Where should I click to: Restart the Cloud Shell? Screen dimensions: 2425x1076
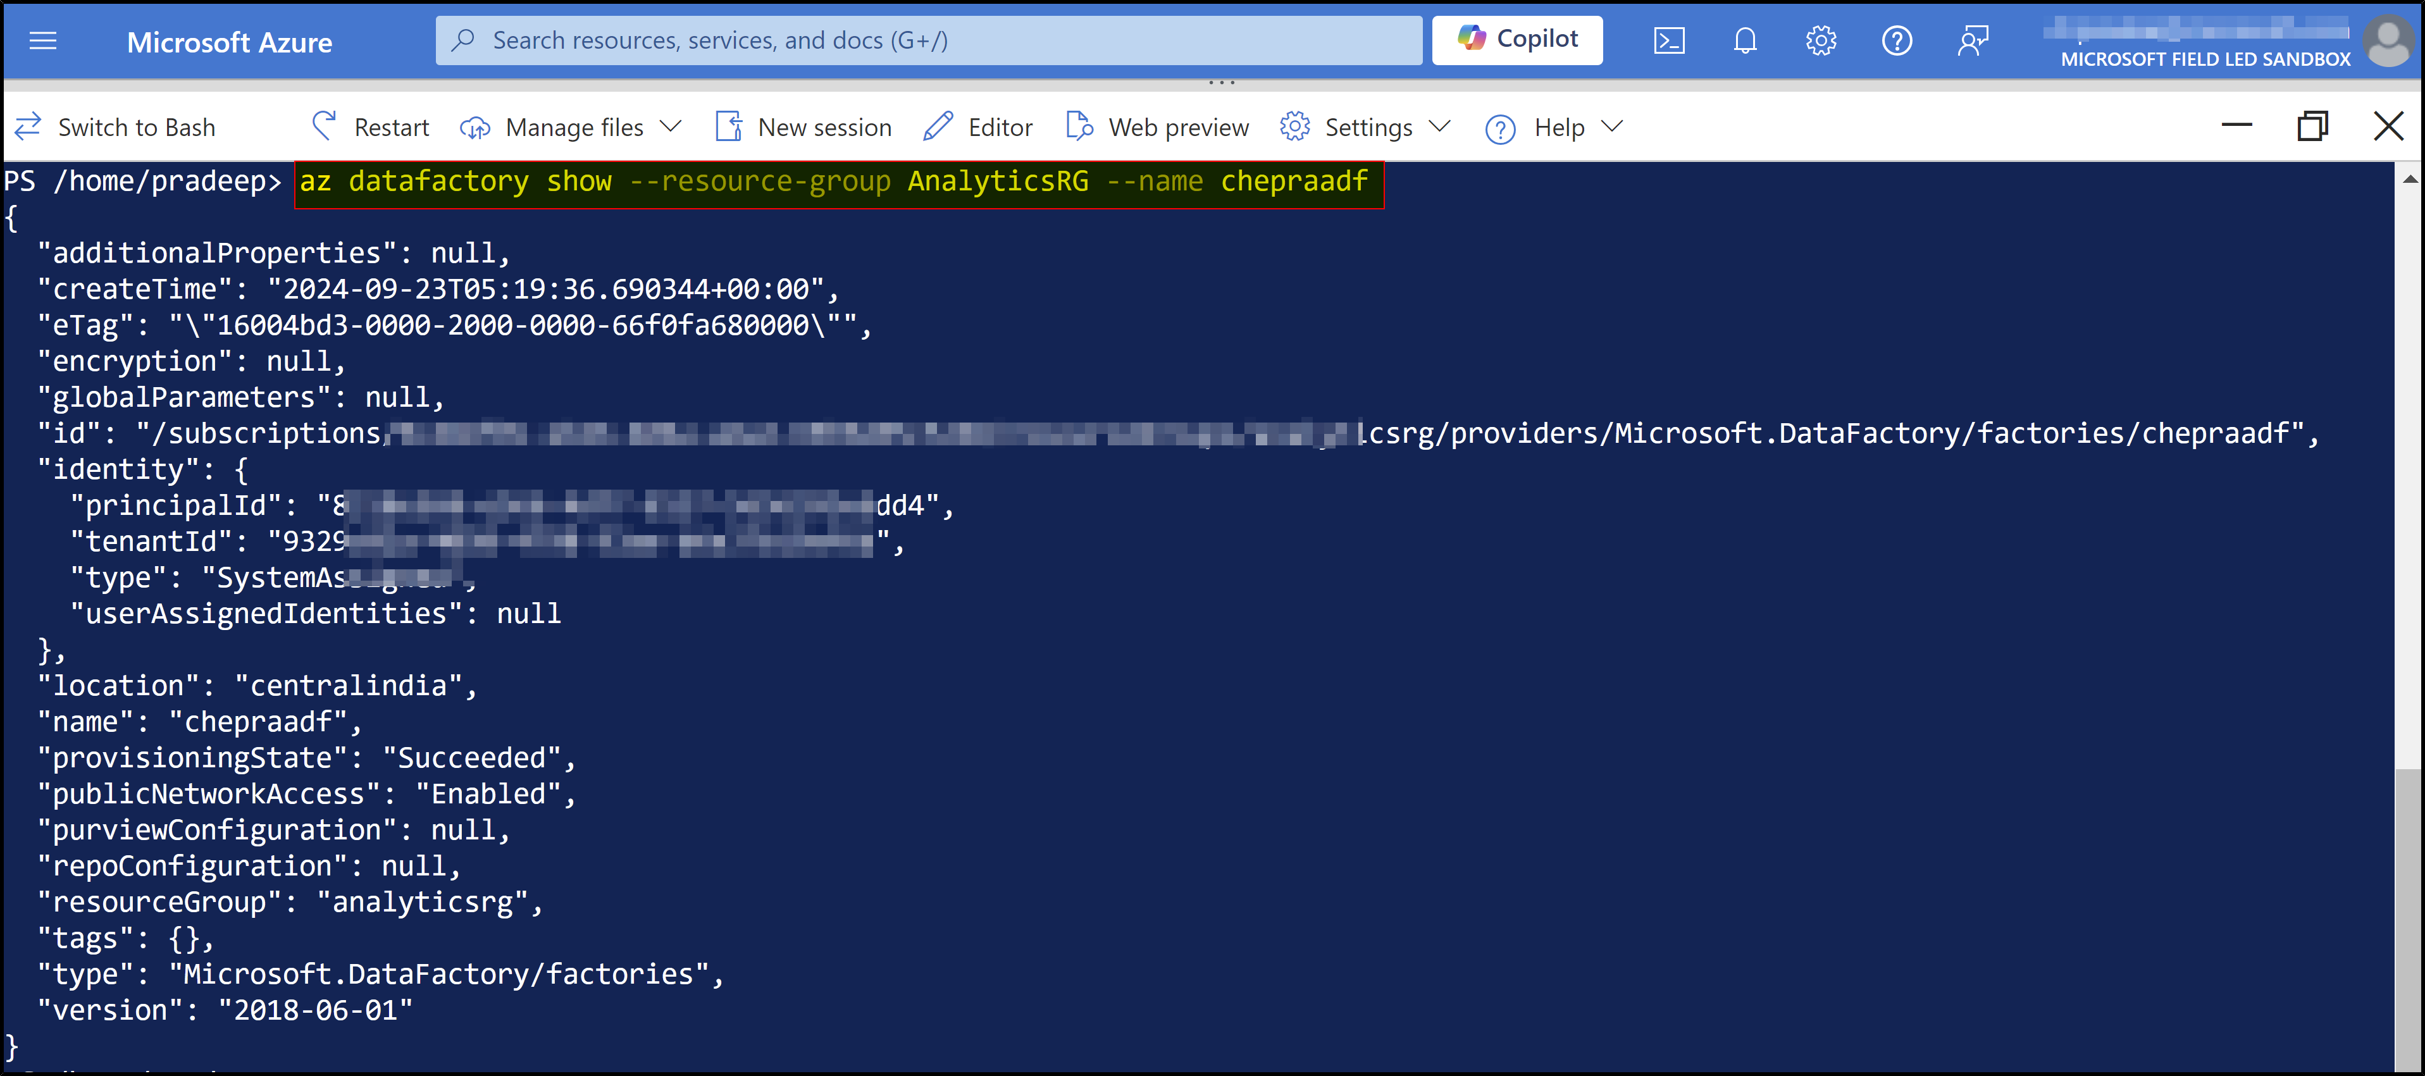point(370,127)
